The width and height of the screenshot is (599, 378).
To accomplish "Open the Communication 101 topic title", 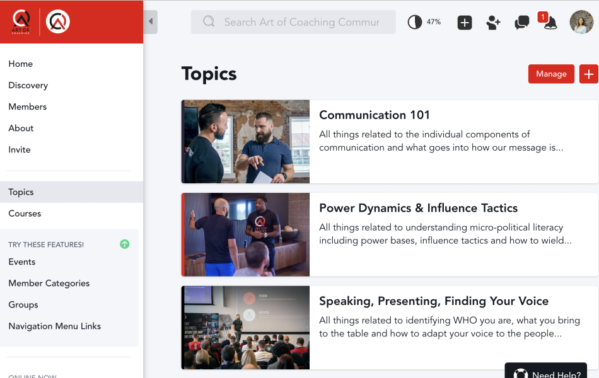I will tap(375, 115).
